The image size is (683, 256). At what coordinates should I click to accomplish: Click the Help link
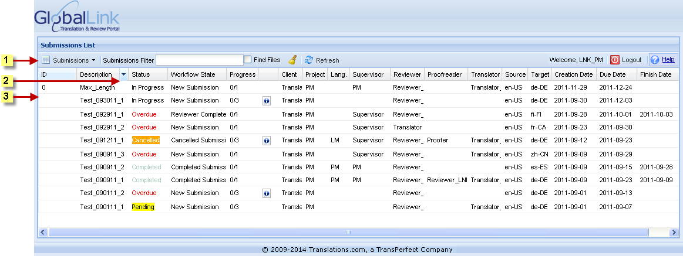click(x=668, y=60)
